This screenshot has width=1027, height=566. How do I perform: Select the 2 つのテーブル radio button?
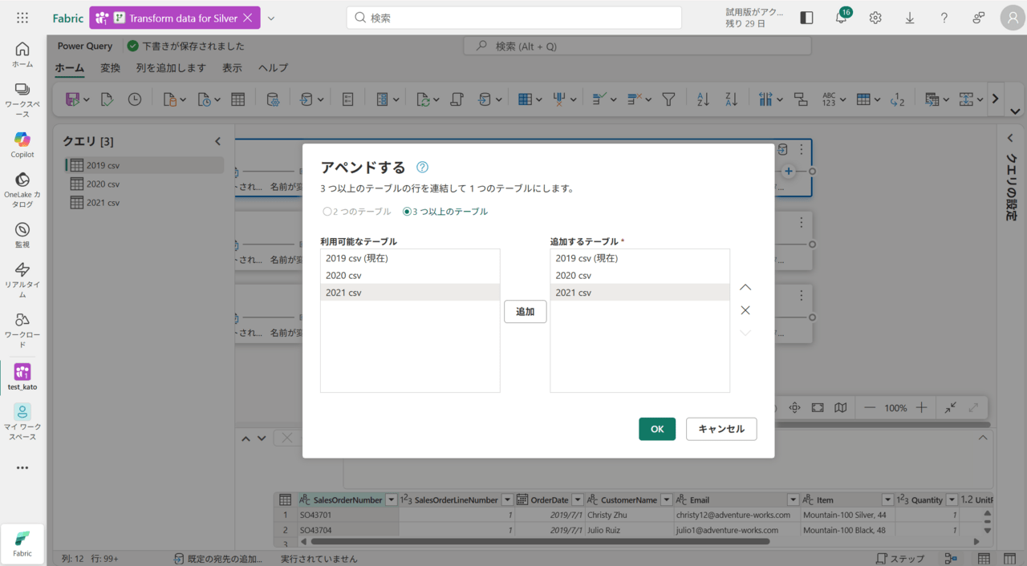click(327, 212)
